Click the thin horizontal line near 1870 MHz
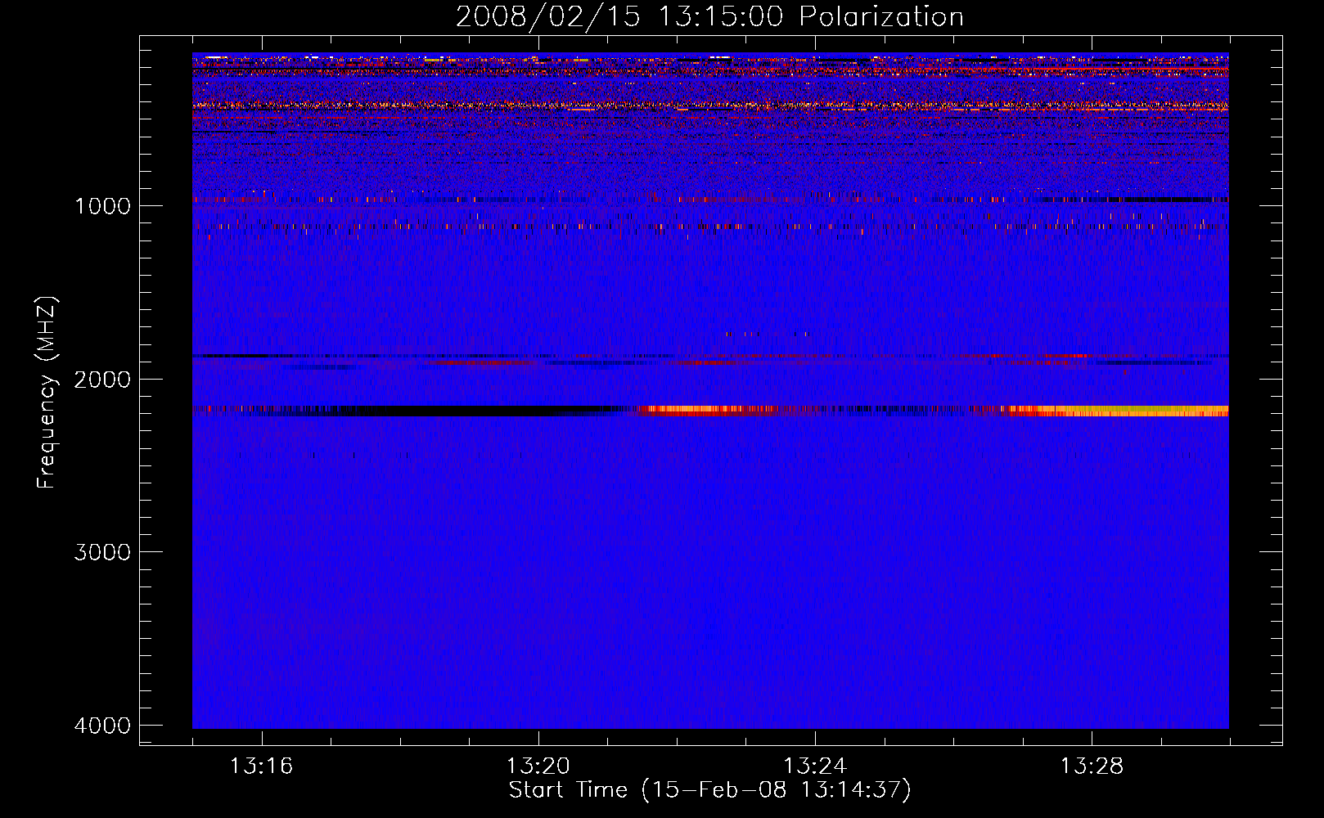This screenshot has height=818, width=1324. 710,356
